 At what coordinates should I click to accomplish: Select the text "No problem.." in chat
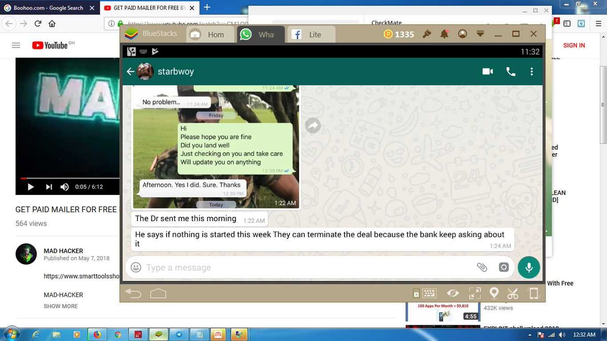click(161, 102)
